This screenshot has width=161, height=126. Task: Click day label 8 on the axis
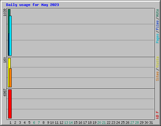click(43, 123)
